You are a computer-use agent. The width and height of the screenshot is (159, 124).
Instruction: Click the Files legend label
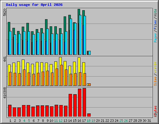(155, 24)
